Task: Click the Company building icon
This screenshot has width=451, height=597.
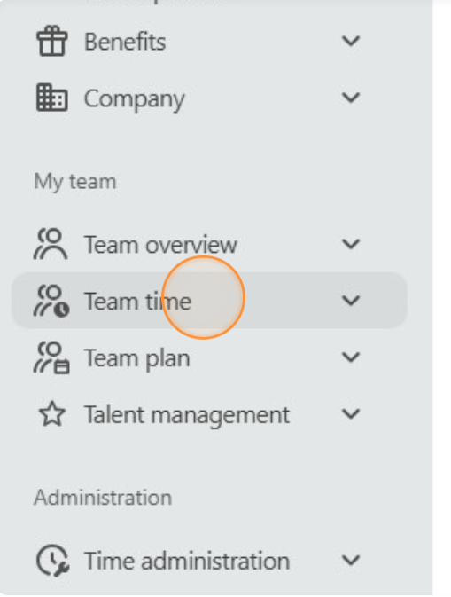Action: (52, 98)
